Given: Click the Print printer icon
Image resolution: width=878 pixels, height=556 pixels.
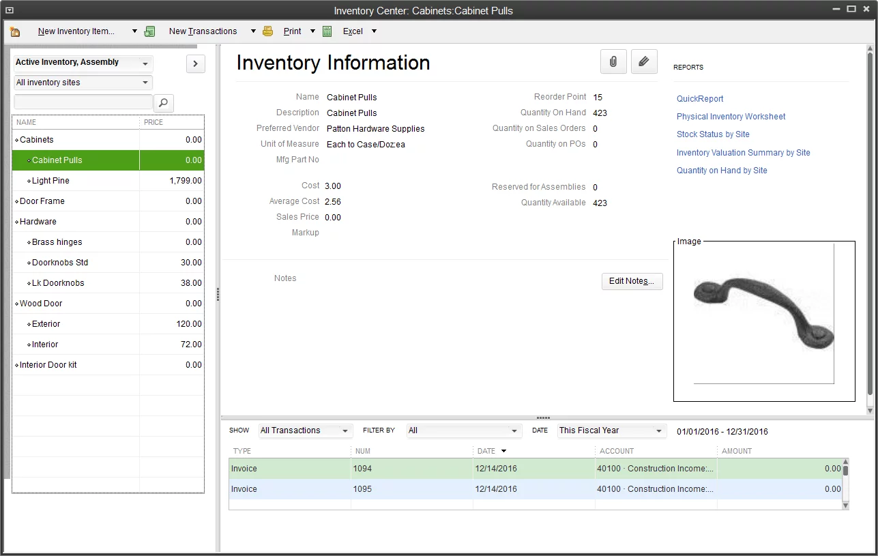Looking at the screenshot, I should [268, 31].
